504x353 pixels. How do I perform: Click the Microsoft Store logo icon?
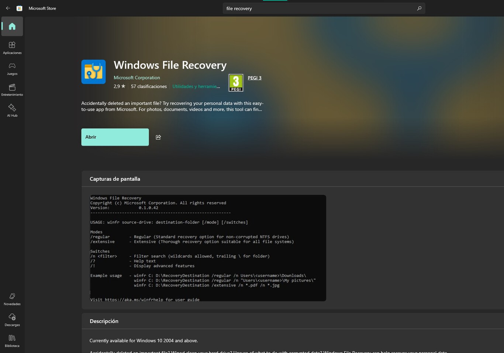click(20, 8)
